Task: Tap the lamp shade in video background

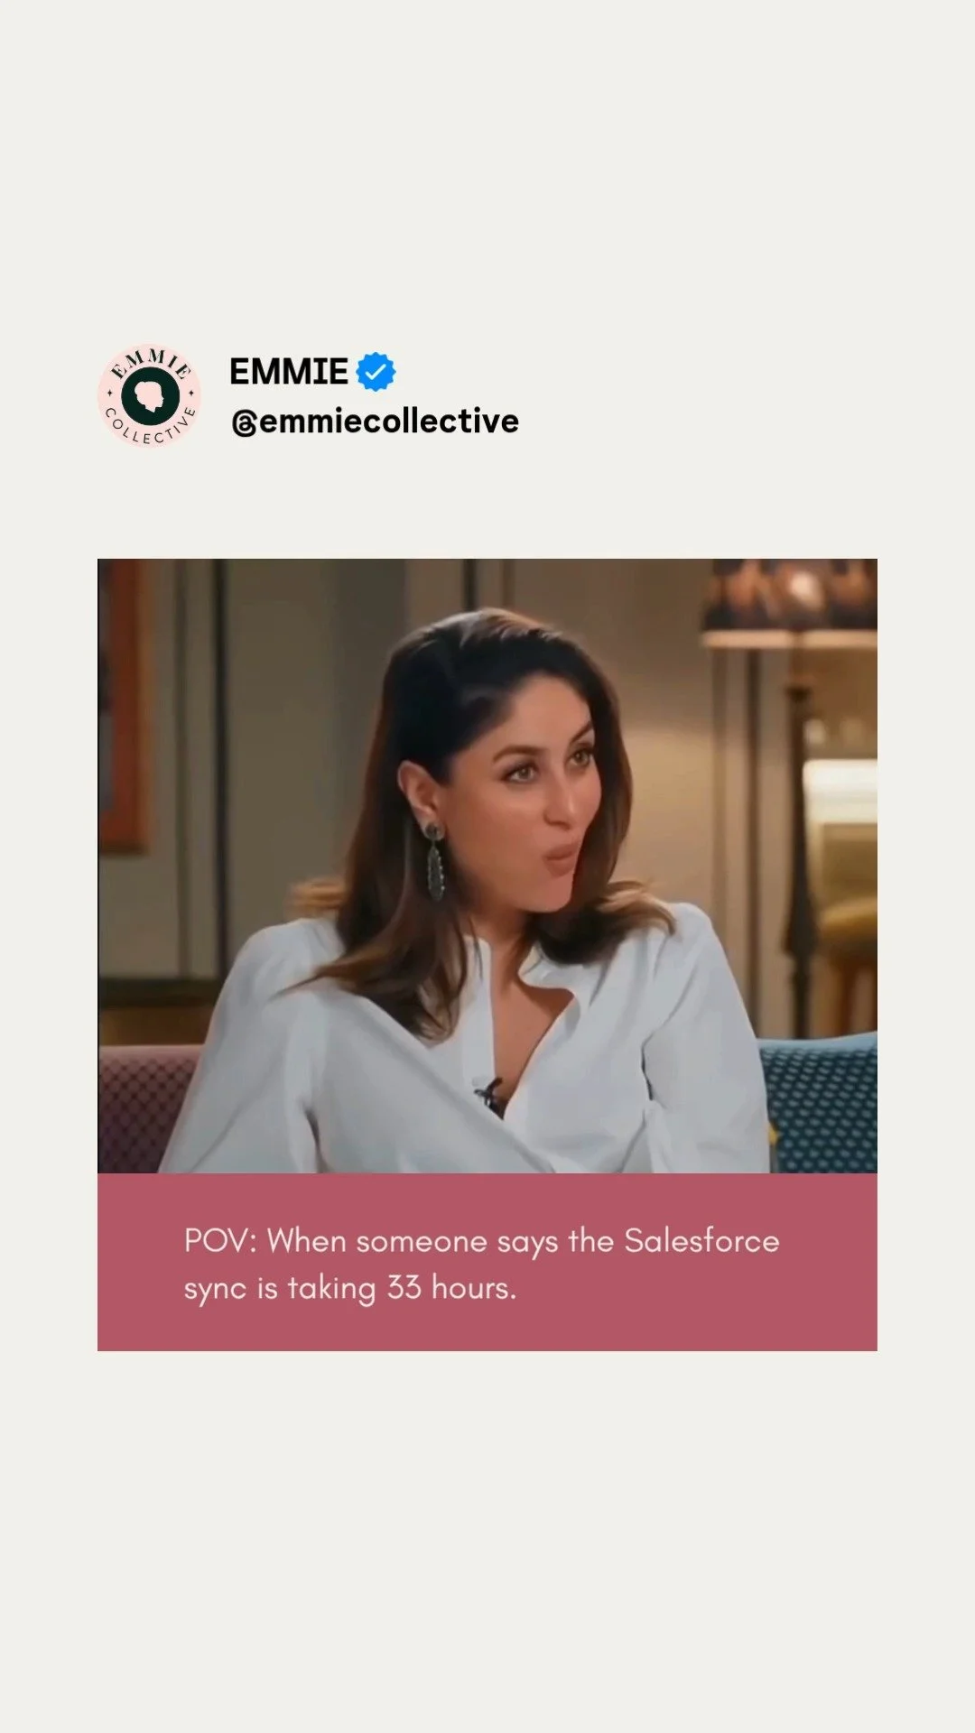Action: [x=789, y=599]
